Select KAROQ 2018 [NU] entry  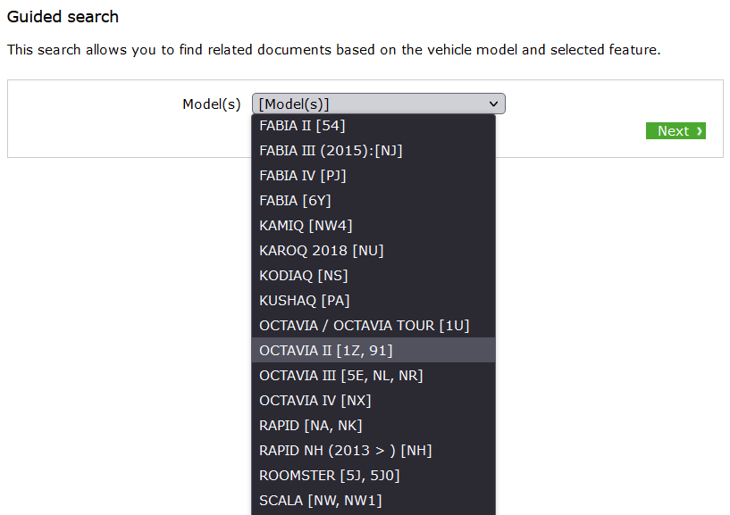click(x=373, y=251)
